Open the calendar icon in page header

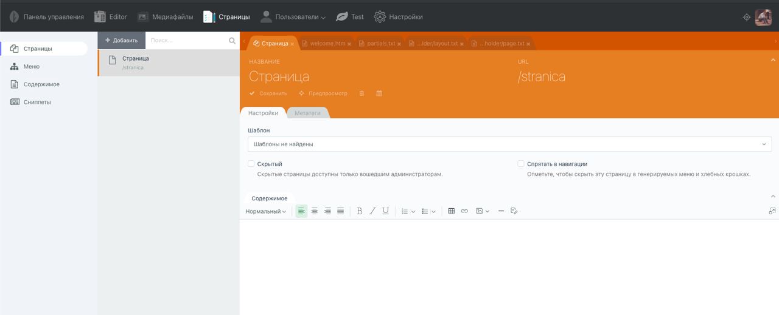tap(379, 93)
